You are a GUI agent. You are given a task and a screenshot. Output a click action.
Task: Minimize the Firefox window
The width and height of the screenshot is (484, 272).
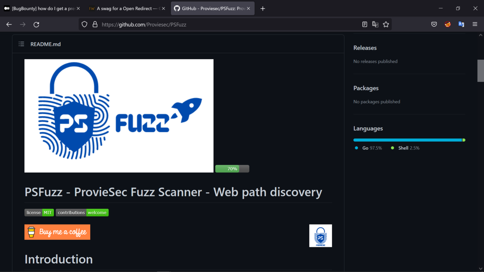440,8
